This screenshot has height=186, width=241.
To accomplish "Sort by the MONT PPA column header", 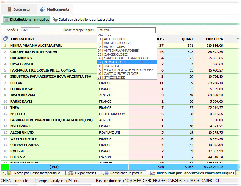I will point(214,39).
